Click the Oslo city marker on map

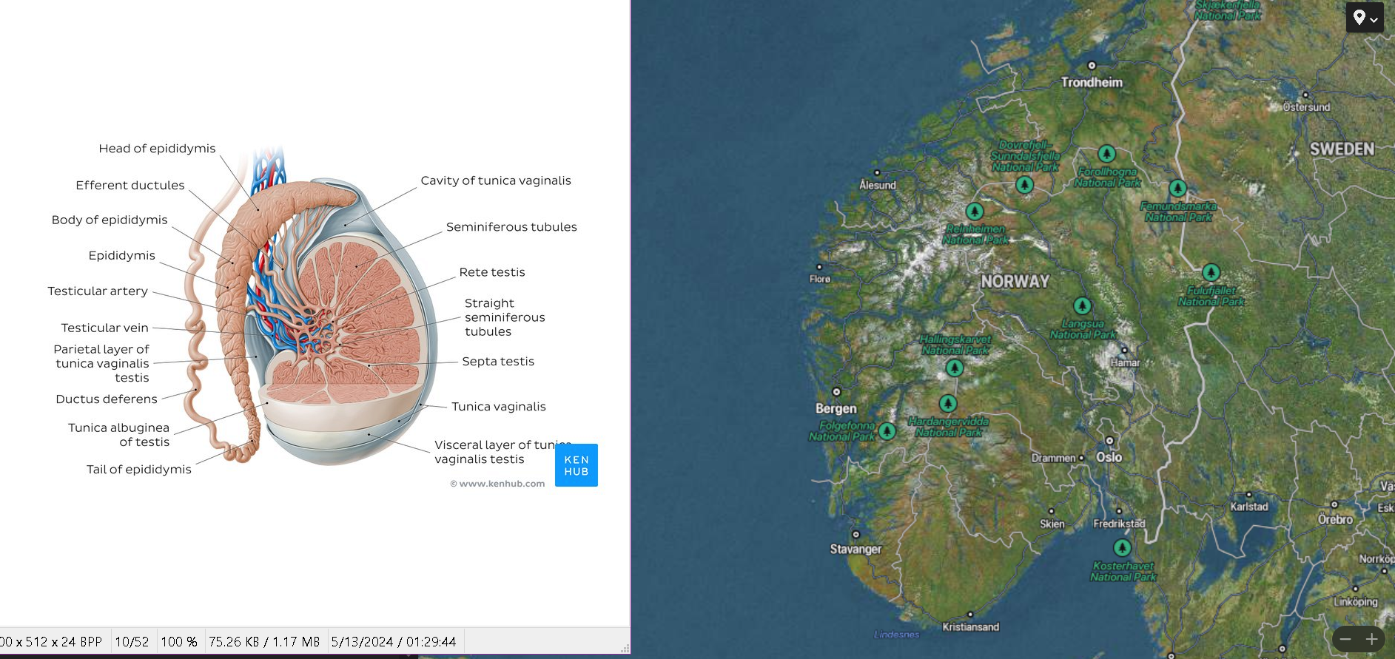tap(1109, 442)
